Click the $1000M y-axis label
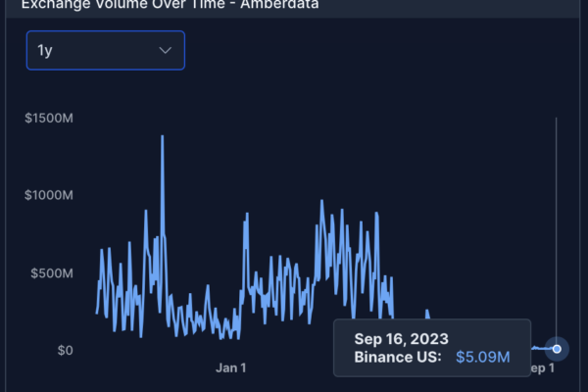This screenshot has height=392, width=588. (49, 195)
